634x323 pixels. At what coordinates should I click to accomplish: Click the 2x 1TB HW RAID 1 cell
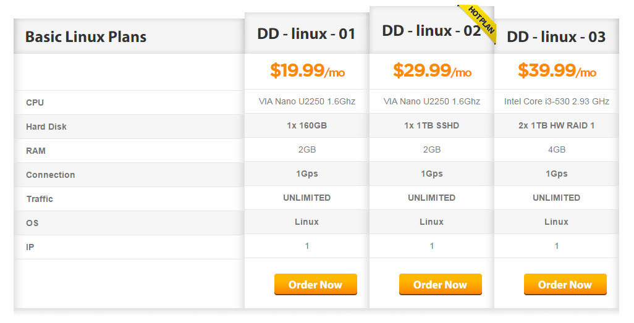click(557, 125)
